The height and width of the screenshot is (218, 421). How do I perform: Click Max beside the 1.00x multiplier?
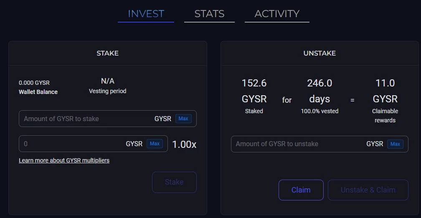(155, 144)
